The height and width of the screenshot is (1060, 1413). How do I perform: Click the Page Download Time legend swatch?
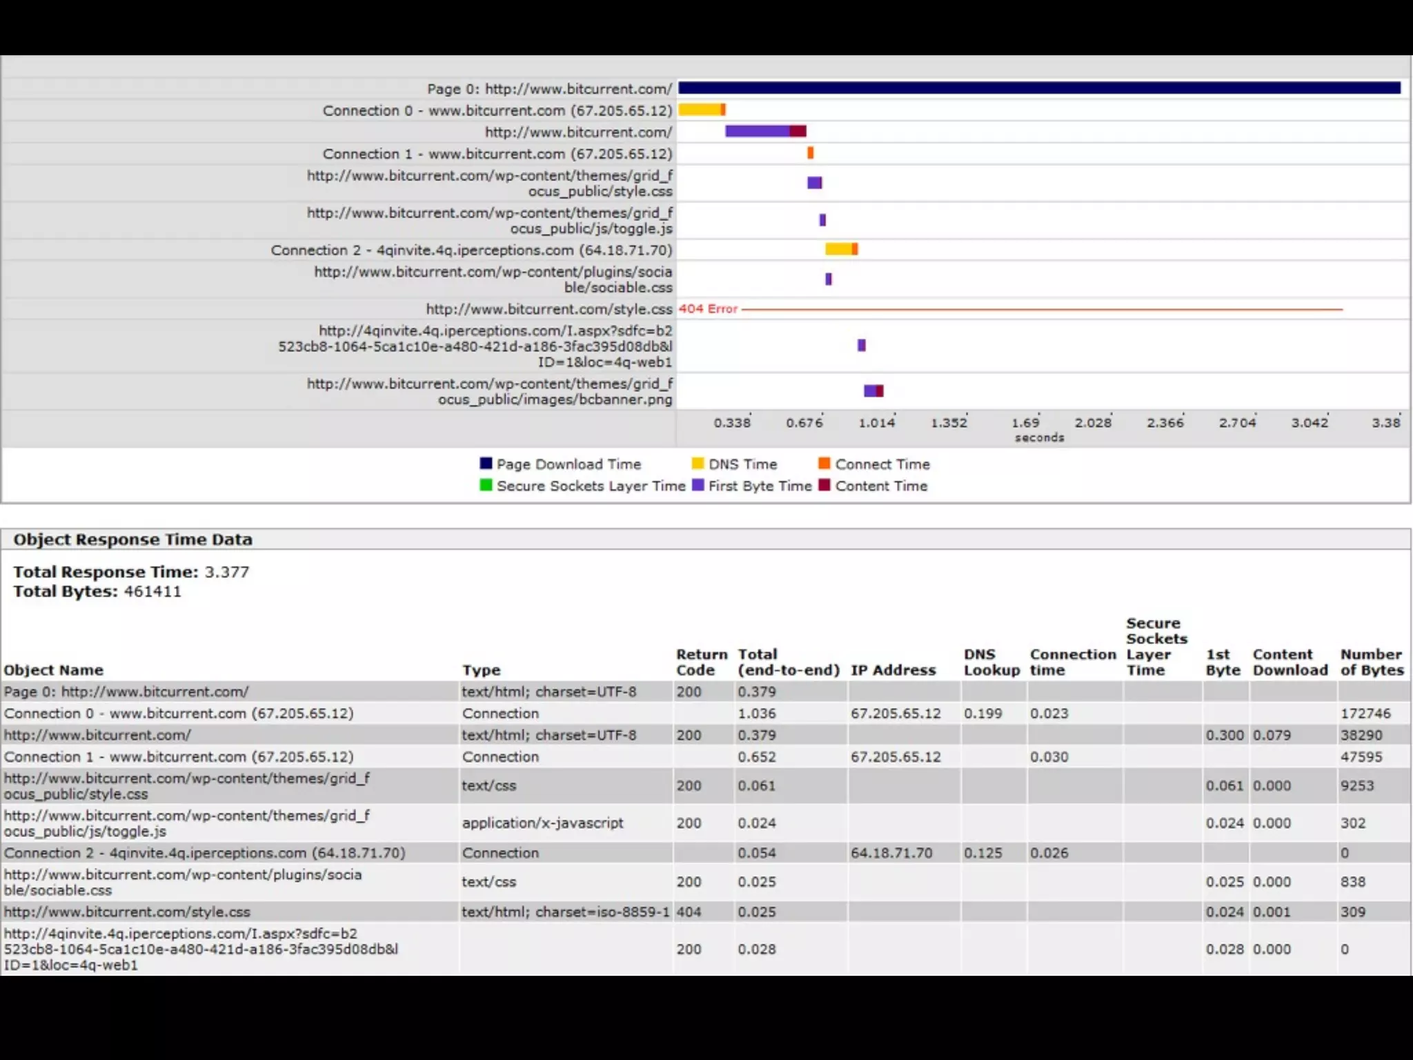tap(486, 463)
